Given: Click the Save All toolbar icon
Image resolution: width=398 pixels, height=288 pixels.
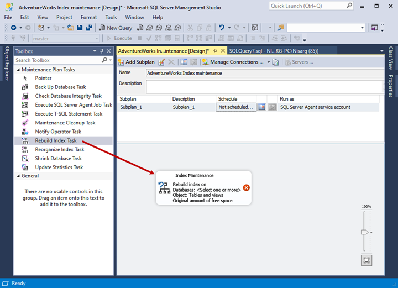Looking at the screenshot, I should tap(89, 28).
